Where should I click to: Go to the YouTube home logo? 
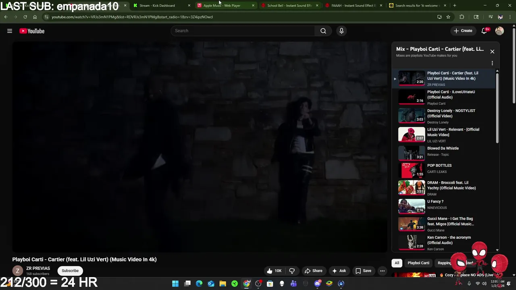pyautogui.click(x=32, y=31)
